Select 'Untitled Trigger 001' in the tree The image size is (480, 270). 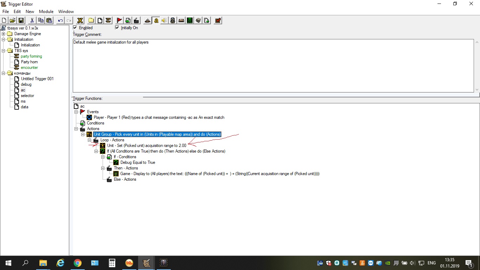coord(37,79)
